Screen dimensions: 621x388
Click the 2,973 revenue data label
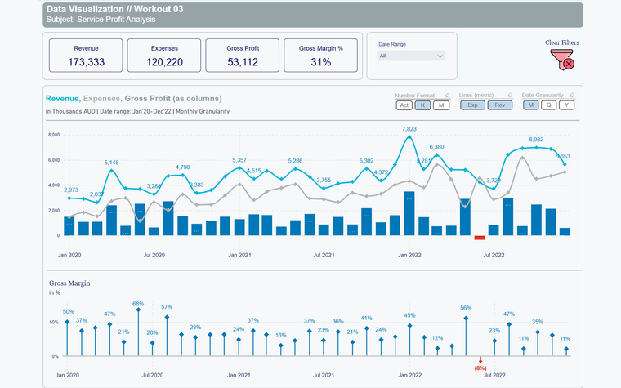[71, 190]
